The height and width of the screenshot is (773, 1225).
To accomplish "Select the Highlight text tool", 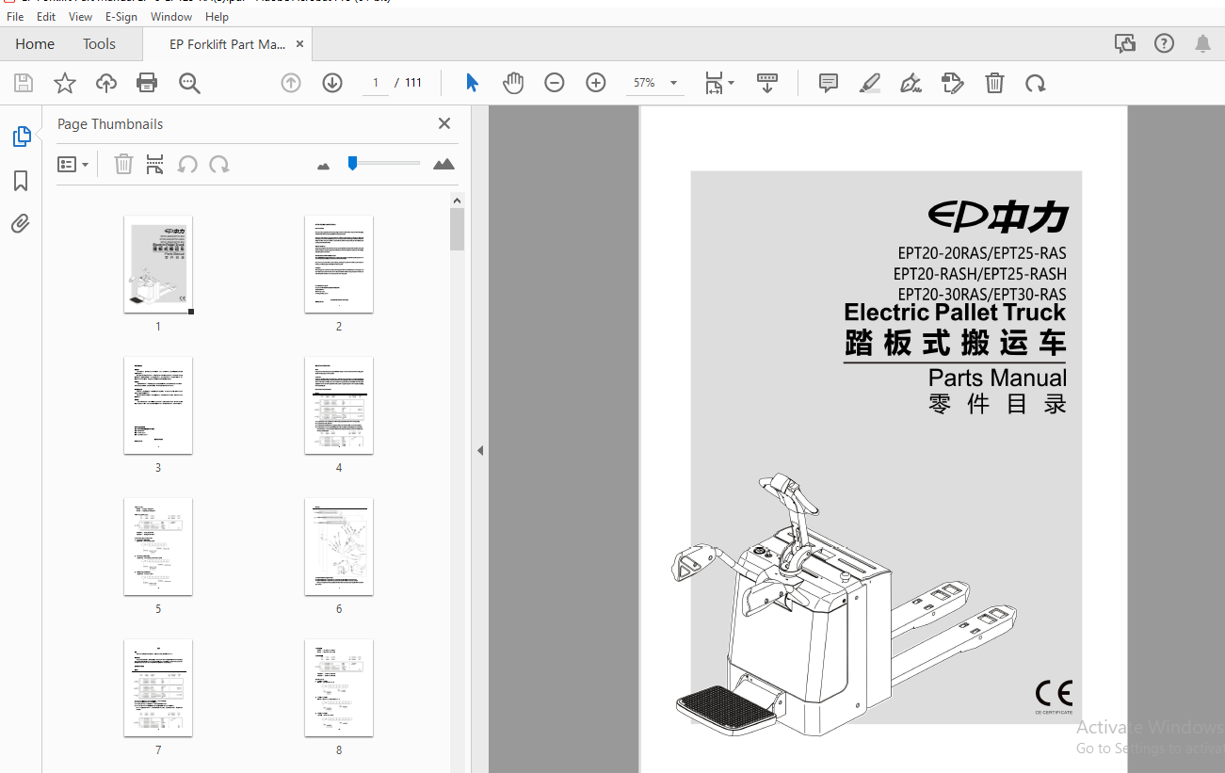I will [x=870, y=83].
